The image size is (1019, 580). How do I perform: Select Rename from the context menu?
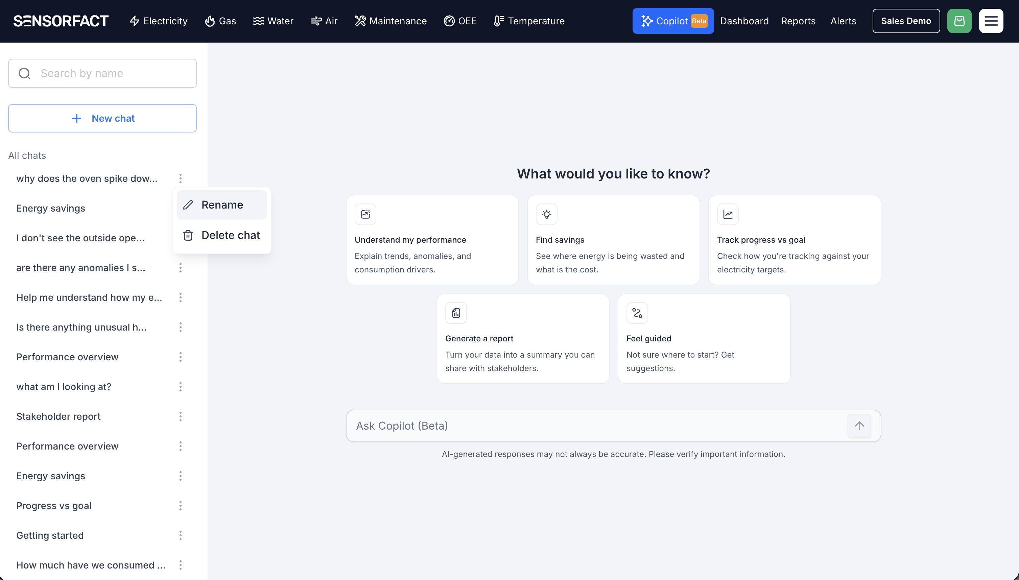(222, 205)
